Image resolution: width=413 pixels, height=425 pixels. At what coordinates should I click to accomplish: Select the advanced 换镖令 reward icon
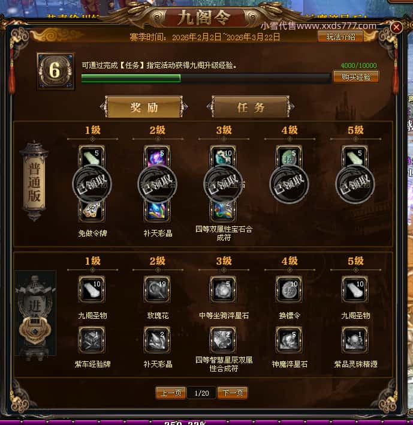click(289, 289)
